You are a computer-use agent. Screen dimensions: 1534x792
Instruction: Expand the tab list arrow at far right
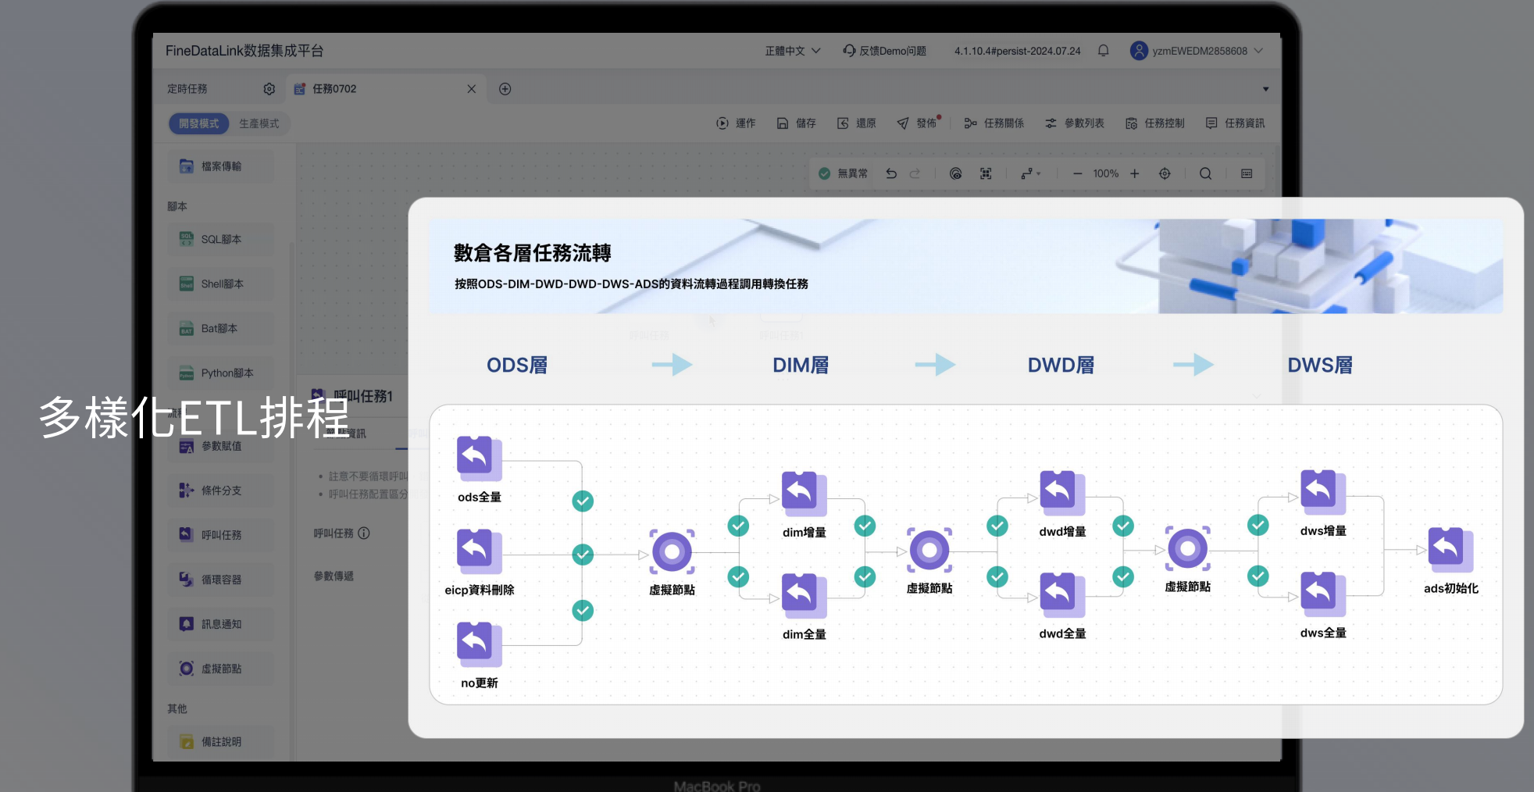(1265, 89)
